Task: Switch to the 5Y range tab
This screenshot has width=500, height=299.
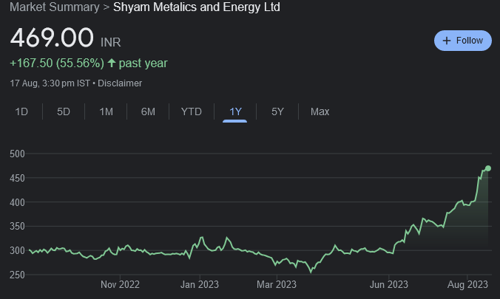Action: coord(277,111)
